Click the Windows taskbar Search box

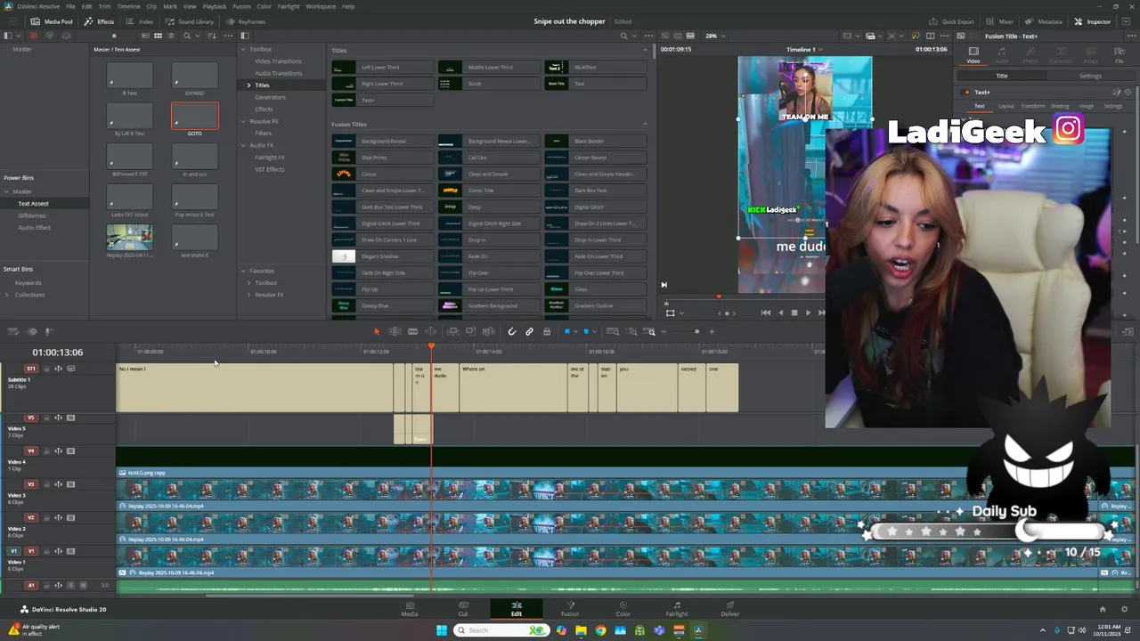[500, 630]
